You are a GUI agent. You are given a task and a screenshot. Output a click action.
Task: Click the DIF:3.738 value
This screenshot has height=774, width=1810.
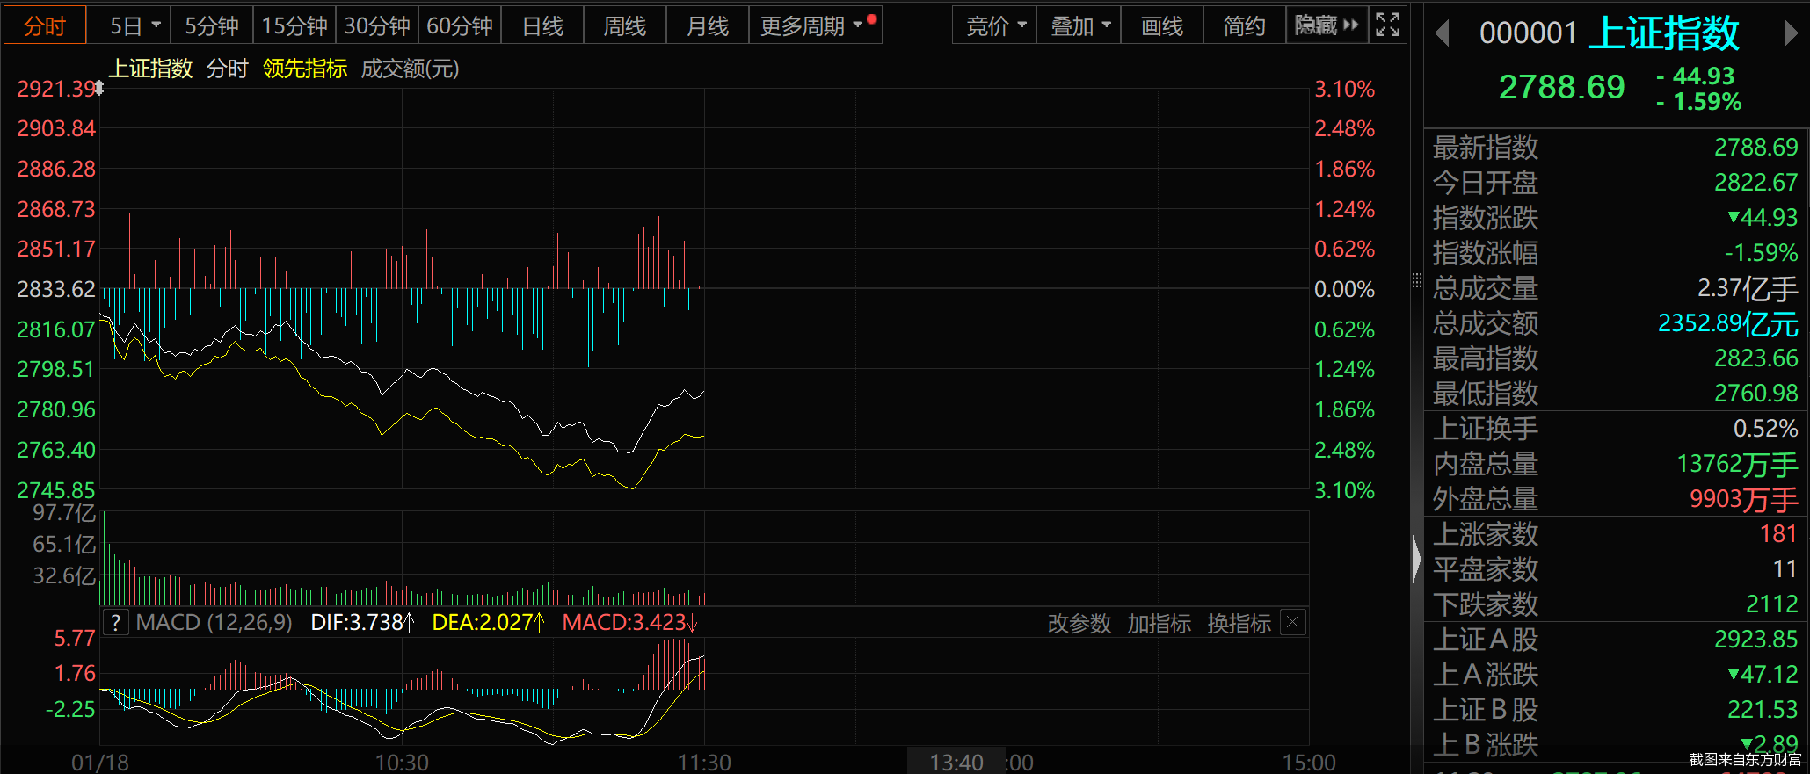point(362,623)
